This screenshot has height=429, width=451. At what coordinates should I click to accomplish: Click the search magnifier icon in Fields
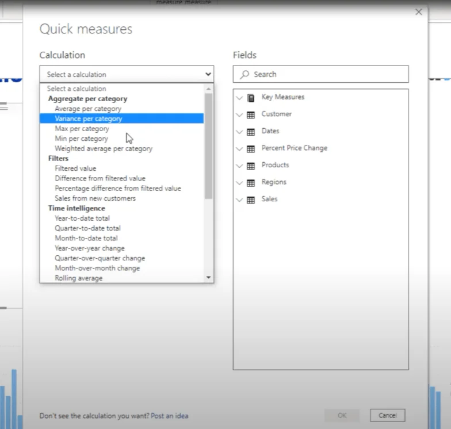(244, 75)
